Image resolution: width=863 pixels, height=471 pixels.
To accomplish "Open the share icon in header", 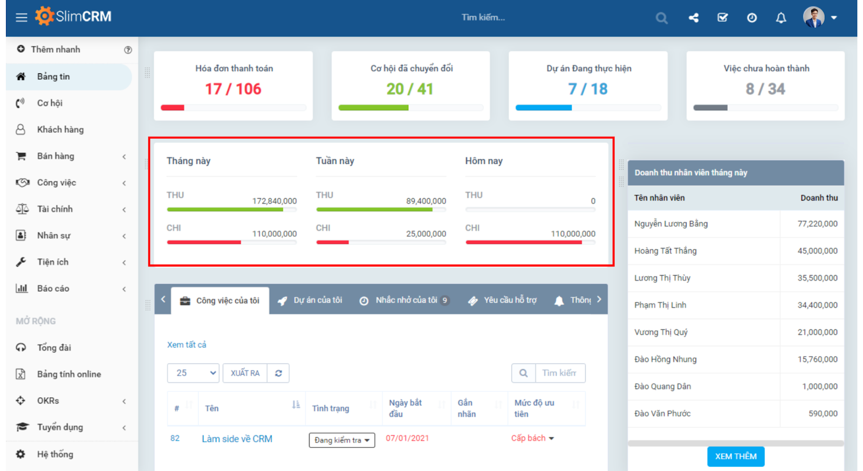I will point(694,18).
